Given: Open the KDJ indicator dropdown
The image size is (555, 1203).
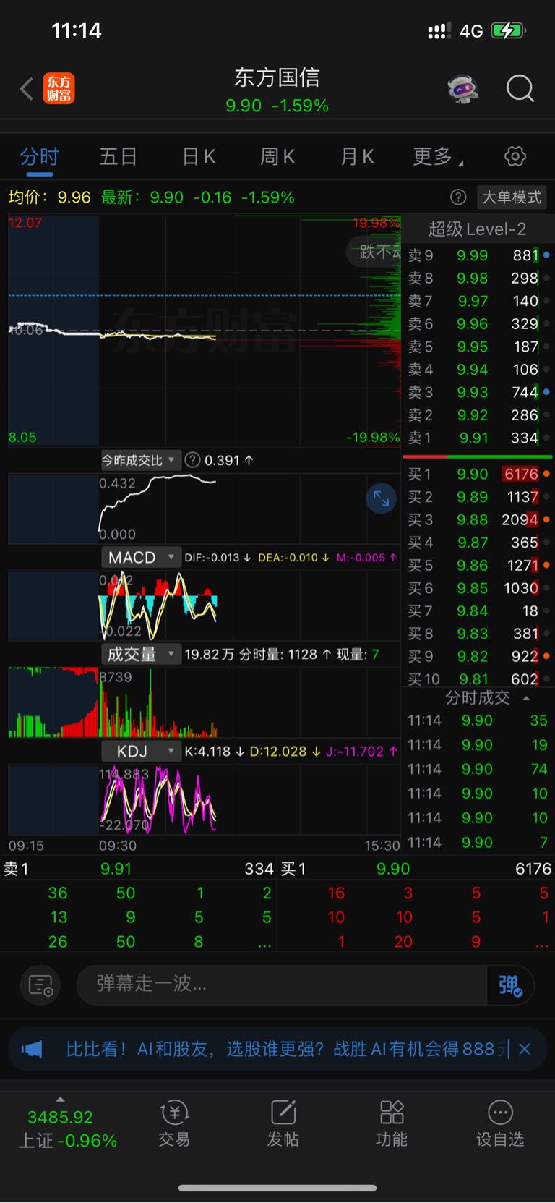Looking at the screenshot, I should click(x=140, y=751).
